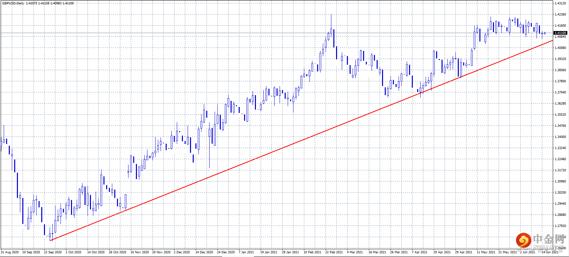The image size is (569, 257).
Task: Select the 1.30200 price level label
Action: coord(561,193)
